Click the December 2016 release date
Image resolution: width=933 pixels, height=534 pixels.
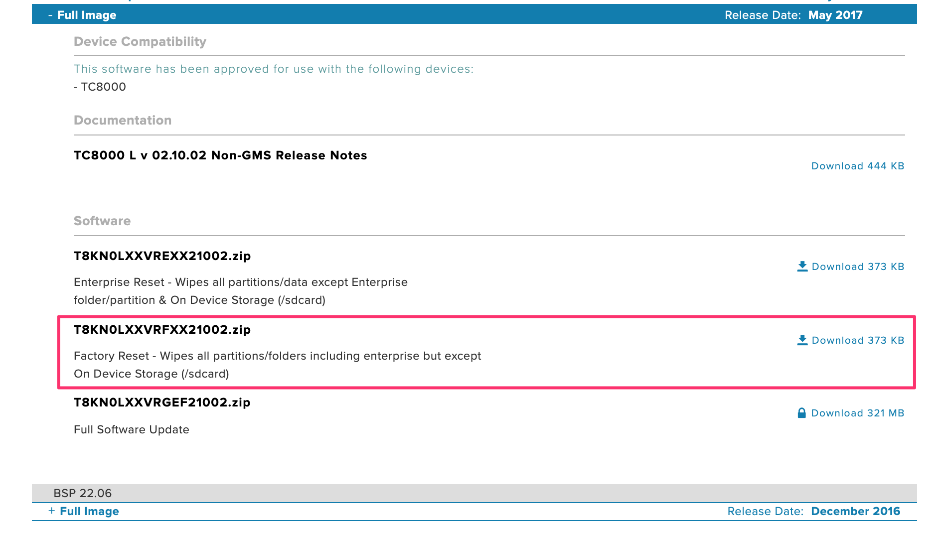coord(855,511)
